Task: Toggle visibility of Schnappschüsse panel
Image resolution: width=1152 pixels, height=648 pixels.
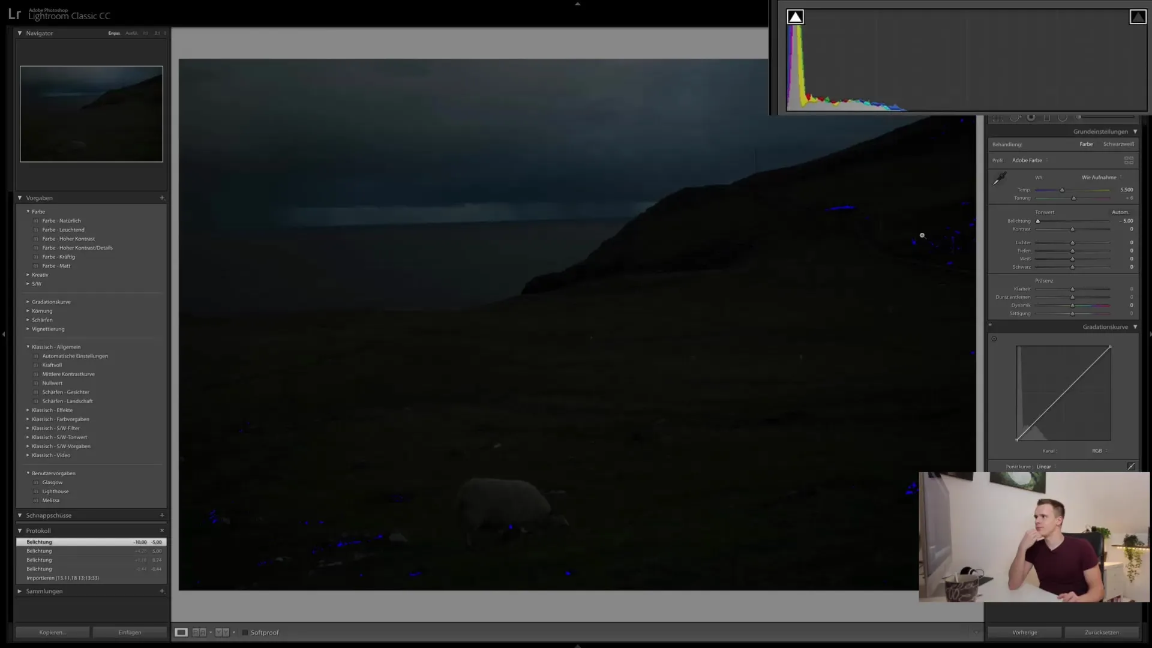Action: [x=20, y=515]
